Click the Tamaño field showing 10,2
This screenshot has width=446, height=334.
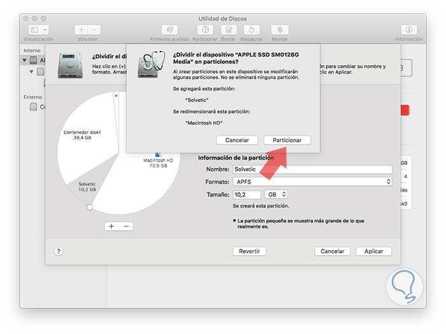pyautogui.click(x=247, y=195)
